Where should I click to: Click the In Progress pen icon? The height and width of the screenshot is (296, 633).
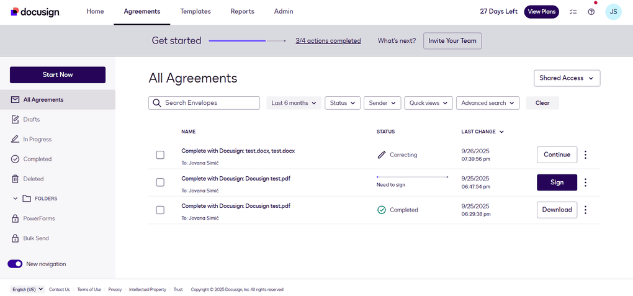pyautogui.click(x=16, y=140)
